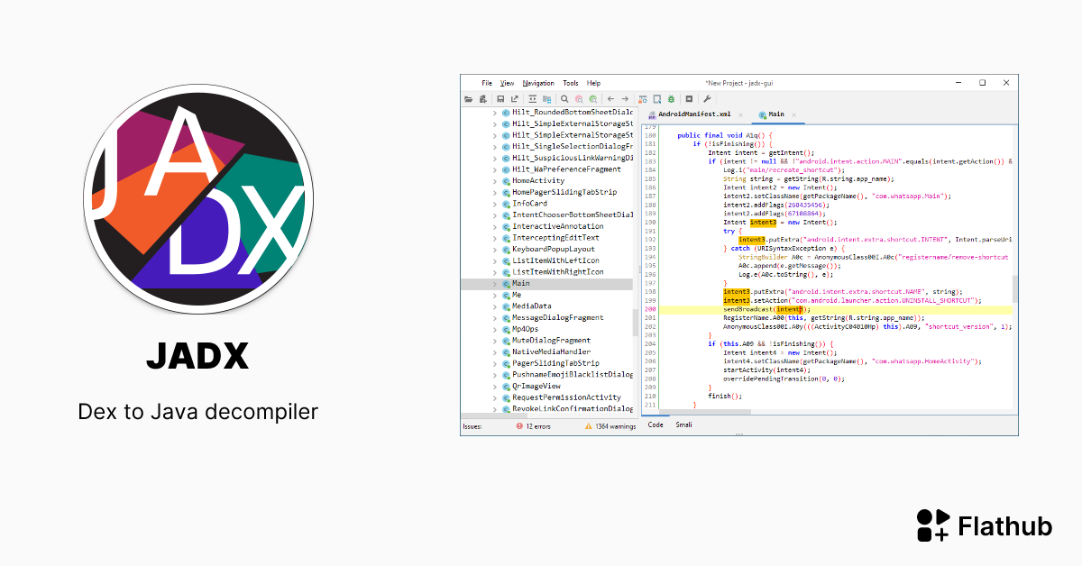Open the text search icon
Viewport: 1082px width, 566px height.
pos(578,99)
